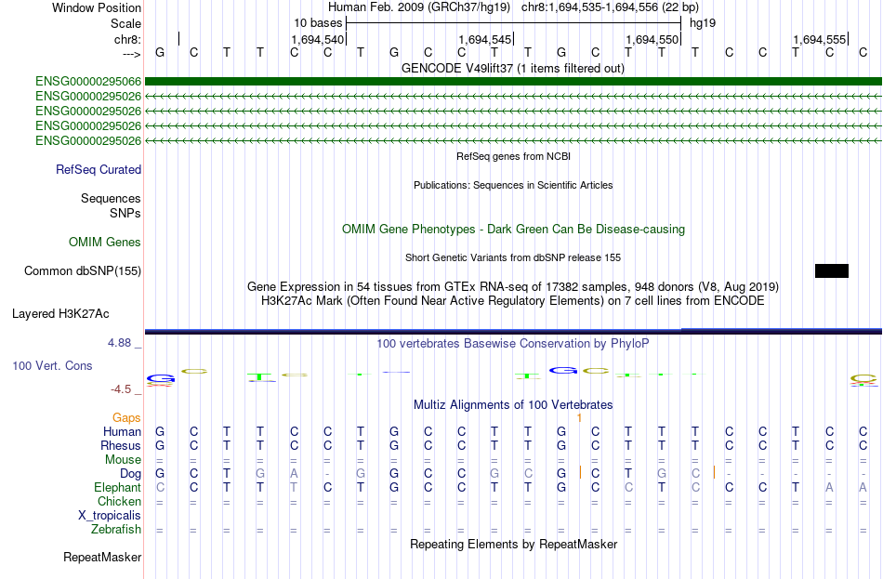Click the GTEx Gene Expression track title
This screenshot has height=579, width=883.
coord(513,286)
